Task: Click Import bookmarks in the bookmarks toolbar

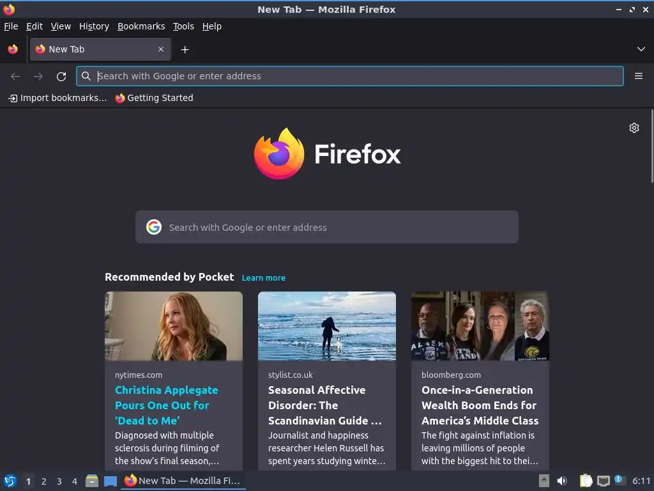Action: point(57,98)
